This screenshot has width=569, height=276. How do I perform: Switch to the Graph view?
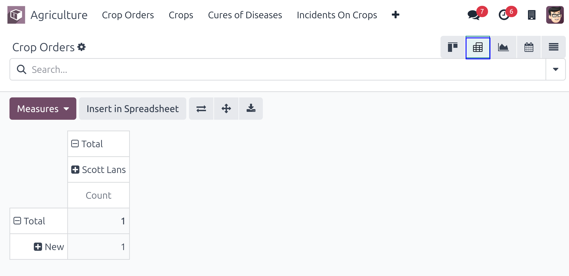click(503, 47)
